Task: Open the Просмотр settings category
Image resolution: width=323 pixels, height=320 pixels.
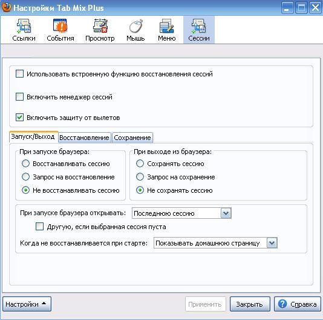Action: pyautogui.click(x=100, y=30)
